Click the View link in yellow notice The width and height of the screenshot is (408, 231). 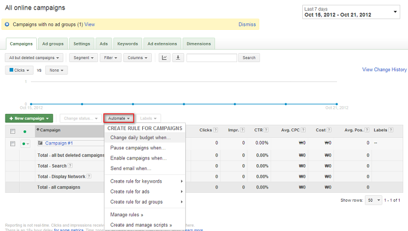pos(90,24)
